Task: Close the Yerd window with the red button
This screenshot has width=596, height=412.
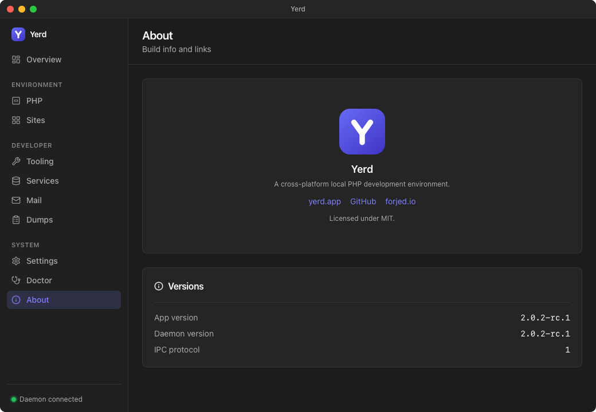Action: coord(10,9)
